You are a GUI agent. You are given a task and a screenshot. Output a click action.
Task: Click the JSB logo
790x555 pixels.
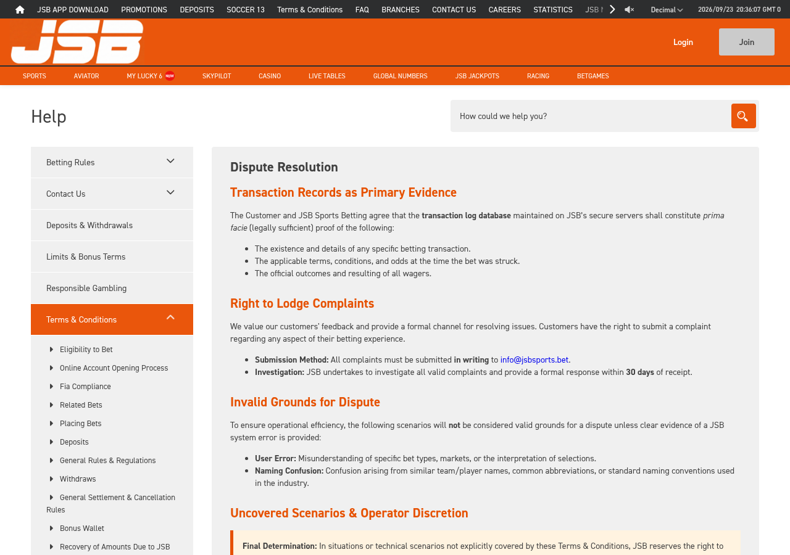point(77,42)
